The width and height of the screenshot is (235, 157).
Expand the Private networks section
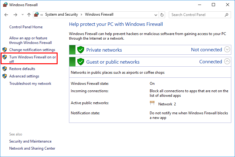[x=227, y=49]
